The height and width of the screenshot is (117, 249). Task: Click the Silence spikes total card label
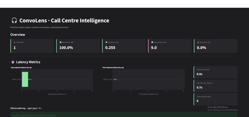[x=204, y=96]
